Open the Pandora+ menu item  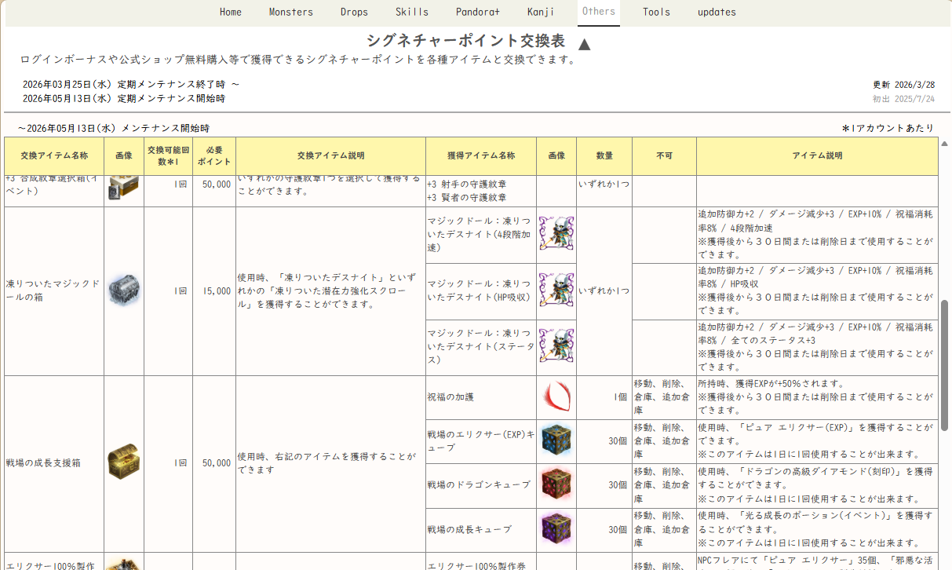(x=478, y=12)
